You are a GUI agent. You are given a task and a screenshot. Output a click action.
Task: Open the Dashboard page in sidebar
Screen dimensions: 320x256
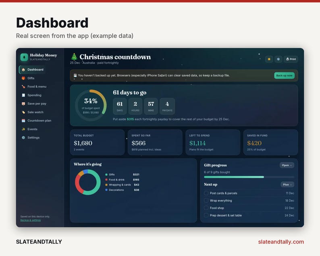(x=33, y=70)
